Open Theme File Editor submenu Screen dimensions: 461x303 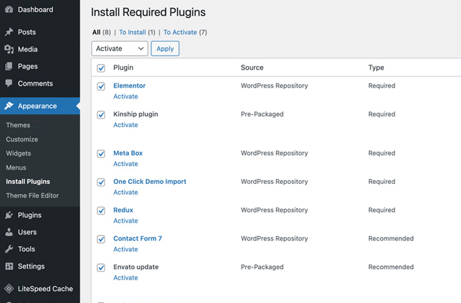(x=32, y=196)
